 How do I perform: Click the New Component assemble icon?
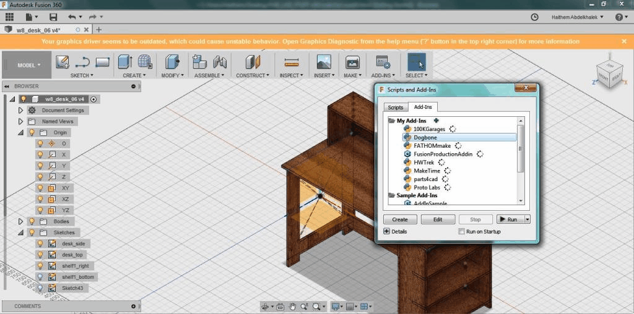(x=199, y=62)
